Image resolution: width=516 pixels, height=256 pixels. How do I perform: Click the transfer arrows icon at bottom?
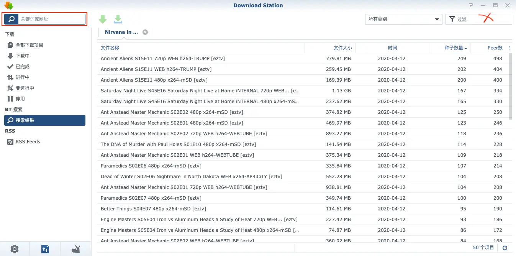click(x=45, y=249)
